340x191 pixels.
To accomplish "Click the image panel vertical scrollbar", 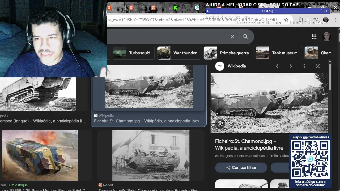I will pyautogui.click(x=330, y=77).
